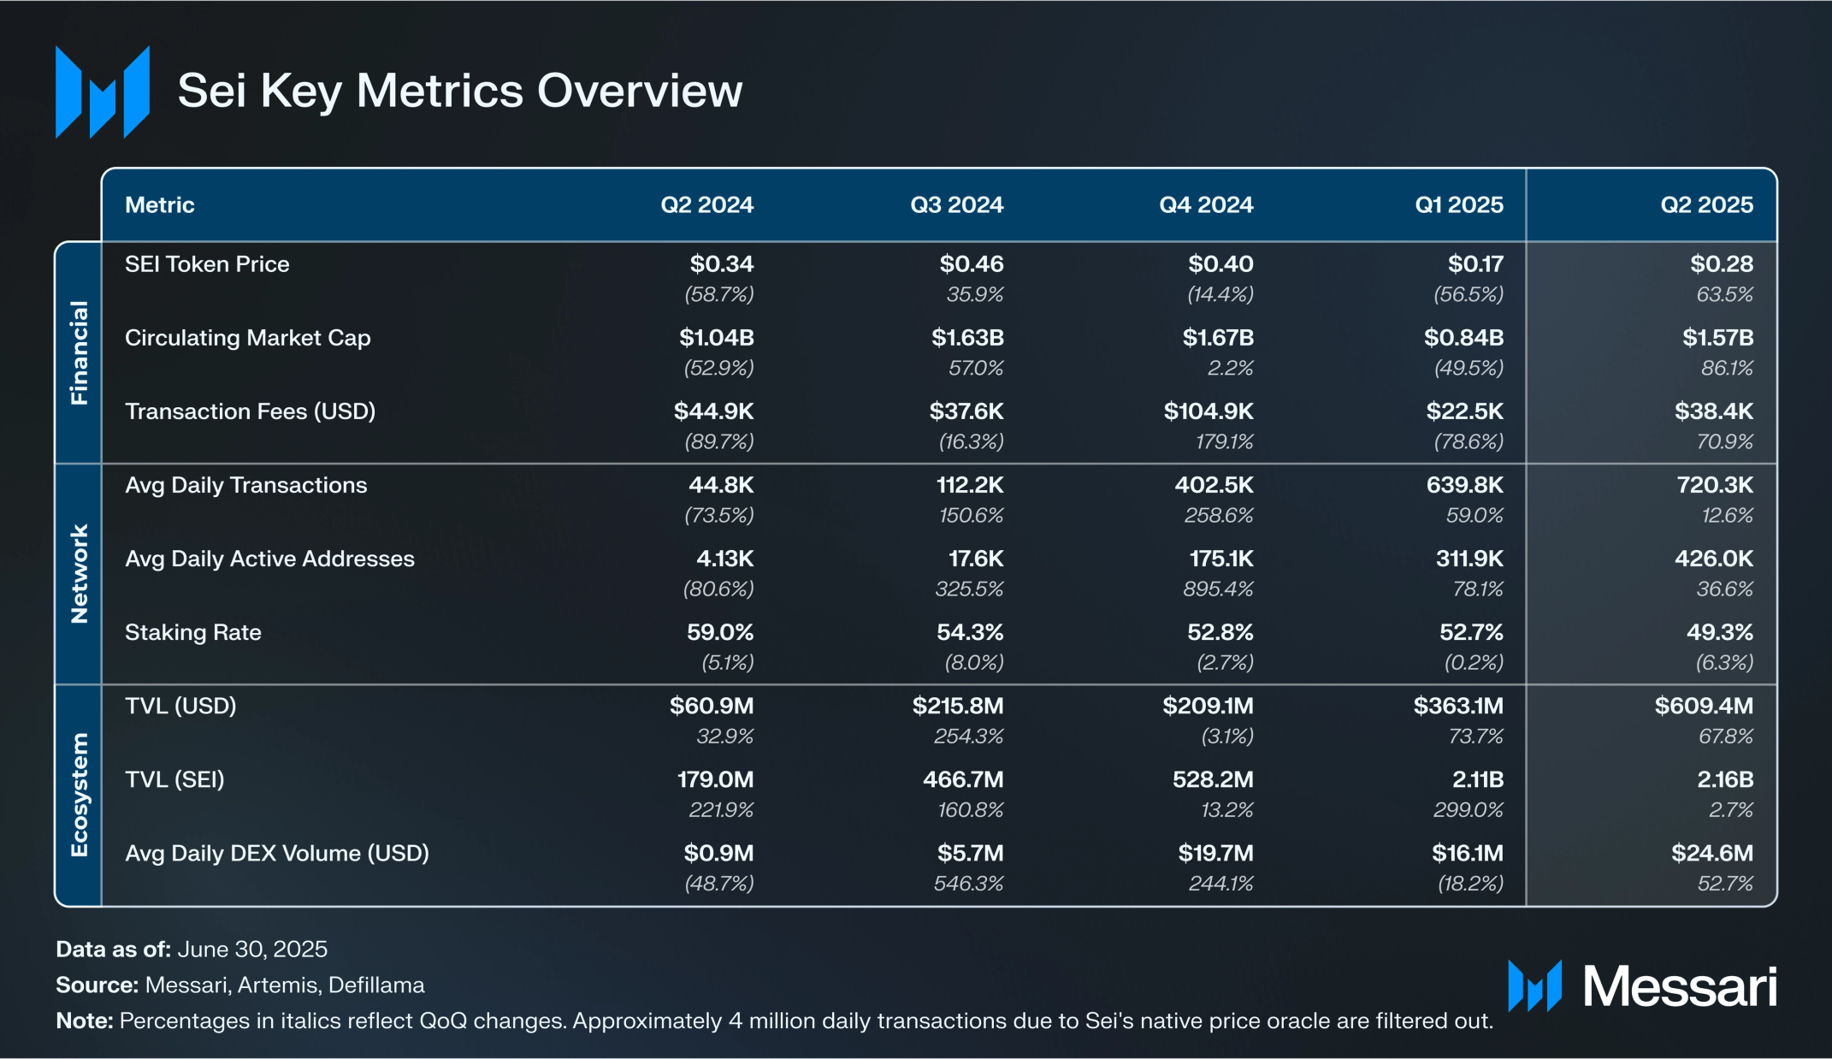
Task: Click the 'Transaction Fees (USD)' row label
Action: [251, 411]
